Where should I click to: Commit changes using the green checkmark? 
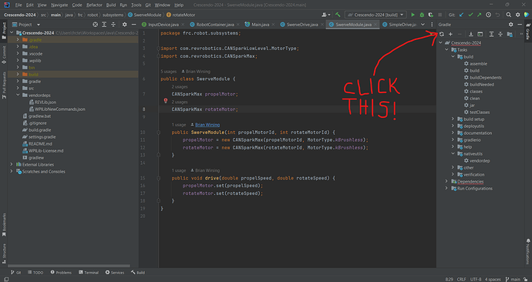point(470,15)
